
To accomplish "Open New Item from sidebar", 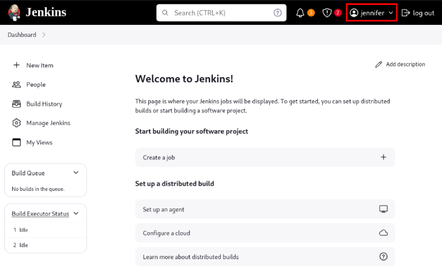I will point(40,65).
